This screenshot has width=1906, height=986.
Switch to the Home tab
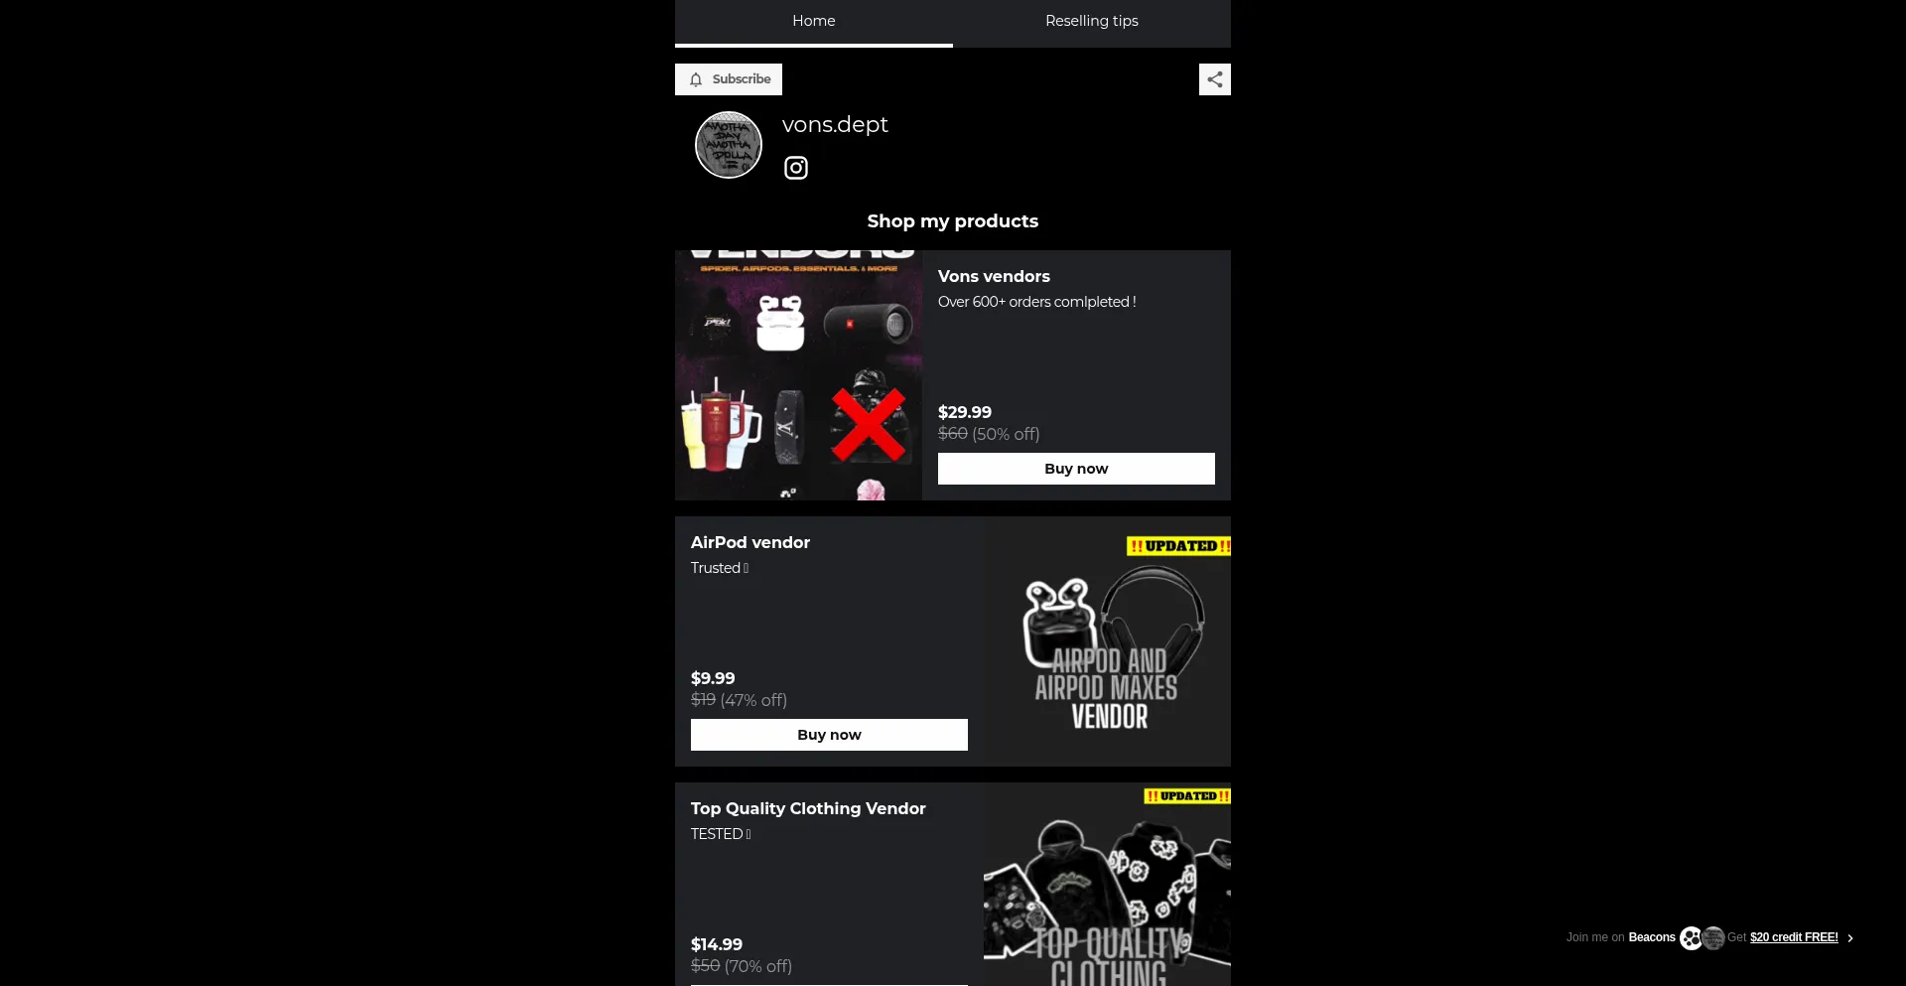click(814, 22)
